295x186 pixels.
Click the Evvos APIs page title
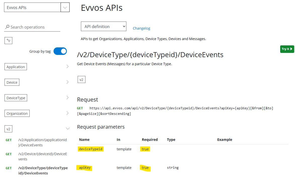click(x=102, y=8)
